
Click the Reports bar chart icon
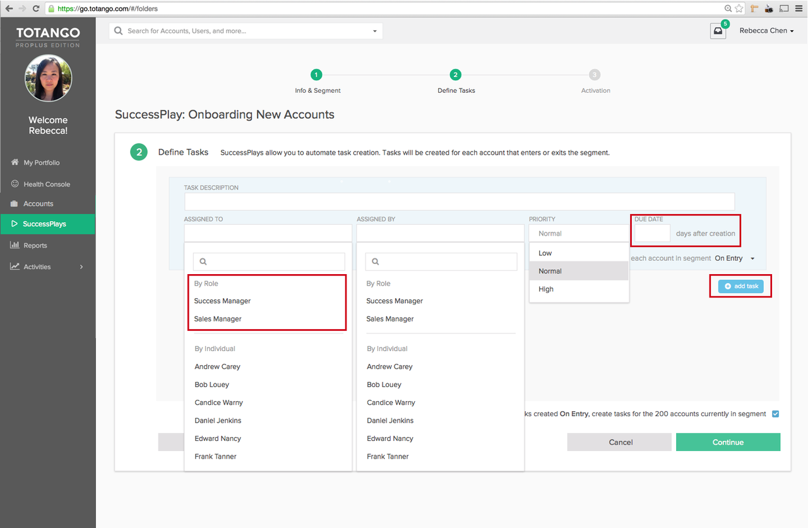click(15, 245)
